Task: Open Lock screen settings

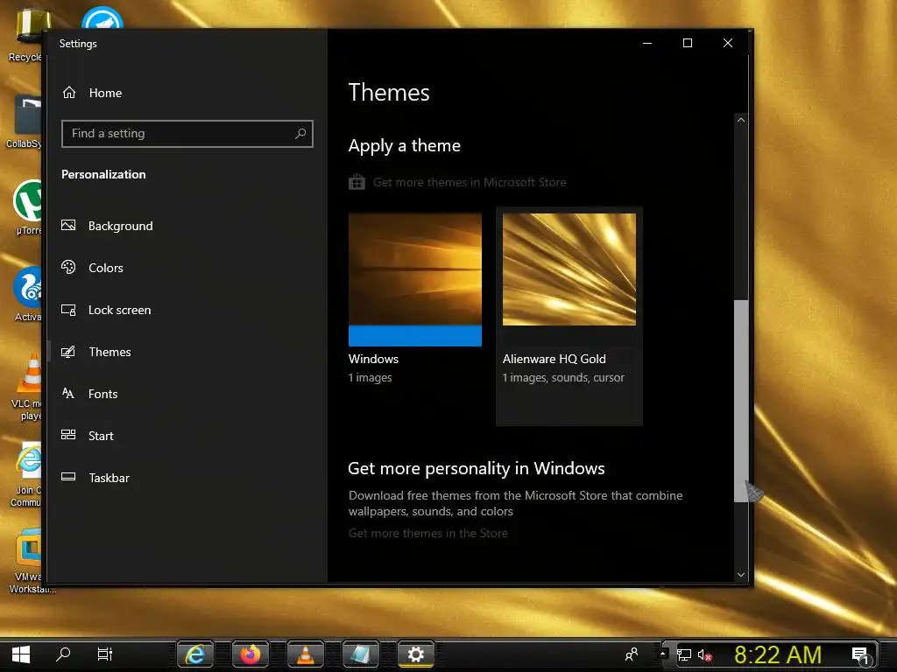Action: 106,310
